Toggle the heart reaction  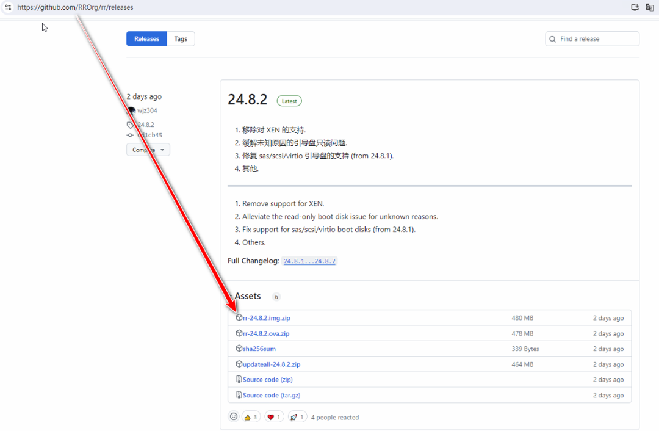275,417
